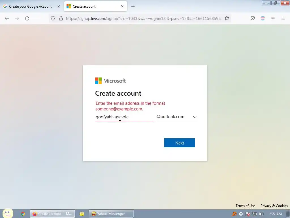Click the smiley face tray icon
The height and width of the screenshot is (218, 290).
point(241,214)
